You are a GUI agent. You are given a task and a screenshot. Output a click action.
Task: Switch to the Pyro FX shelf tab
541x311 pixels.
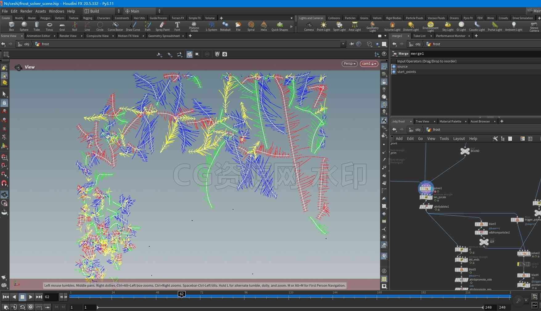[468, 18]
